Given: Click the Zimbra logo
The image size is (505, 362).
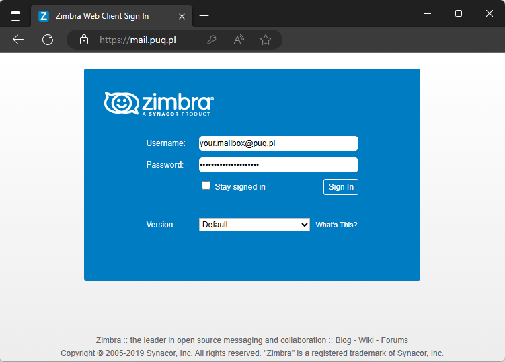Looking at the screenshot, I should coord(159,104).
